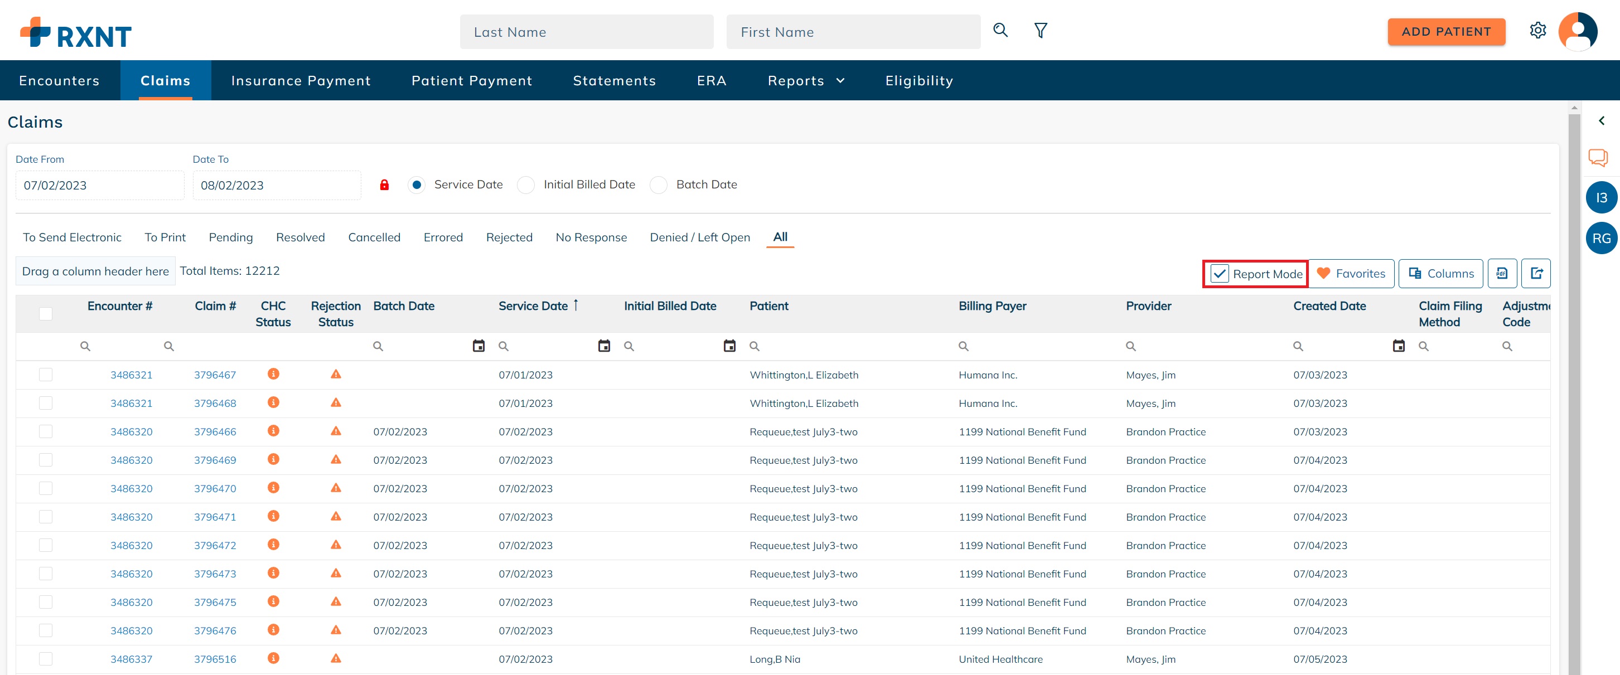Viewport: 1620px width, 675px height.
Task: Open settings gear icon
Action: tap(1537, 30)
